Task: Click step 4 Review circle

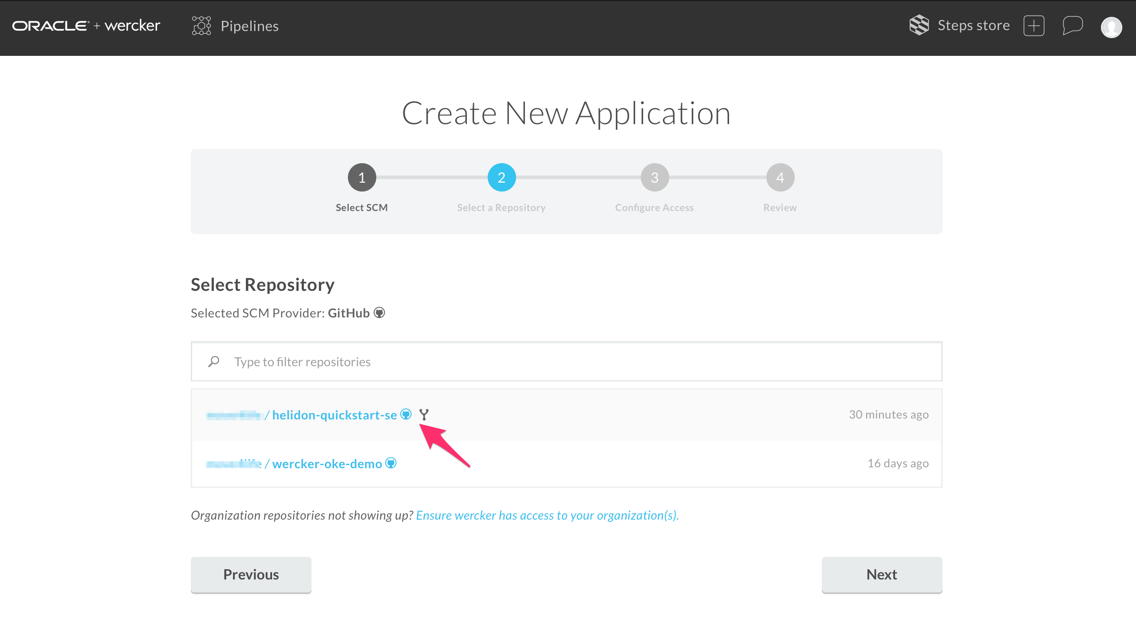Action: 780,177
